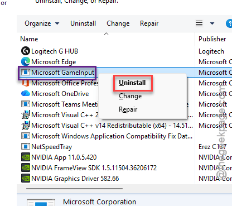
Task: Click the NetSpeedTray program icon
Action: [x=26, y=146]
